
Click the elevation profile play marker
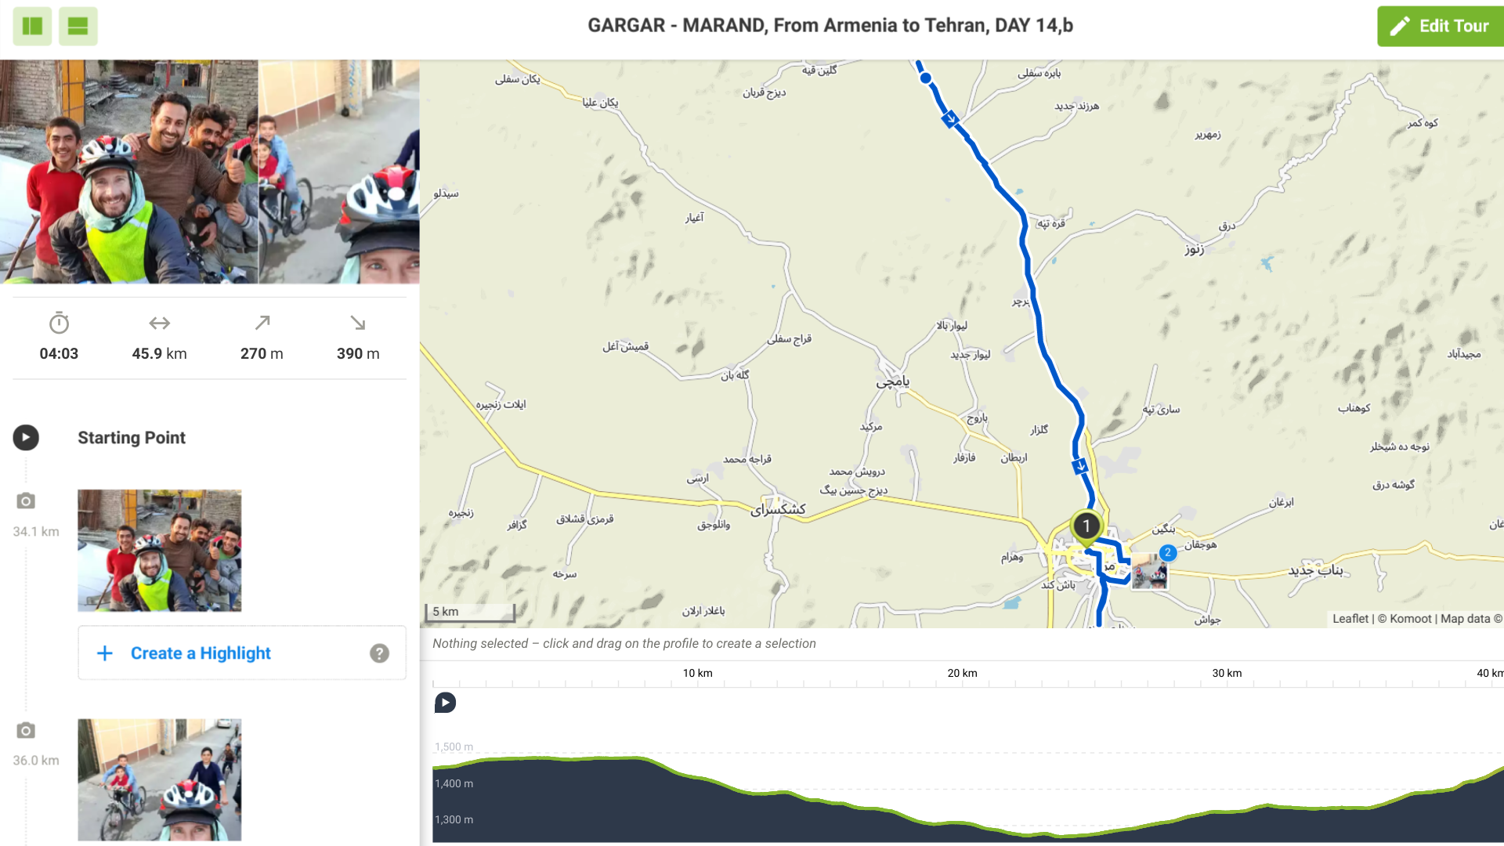pos(445,703)
